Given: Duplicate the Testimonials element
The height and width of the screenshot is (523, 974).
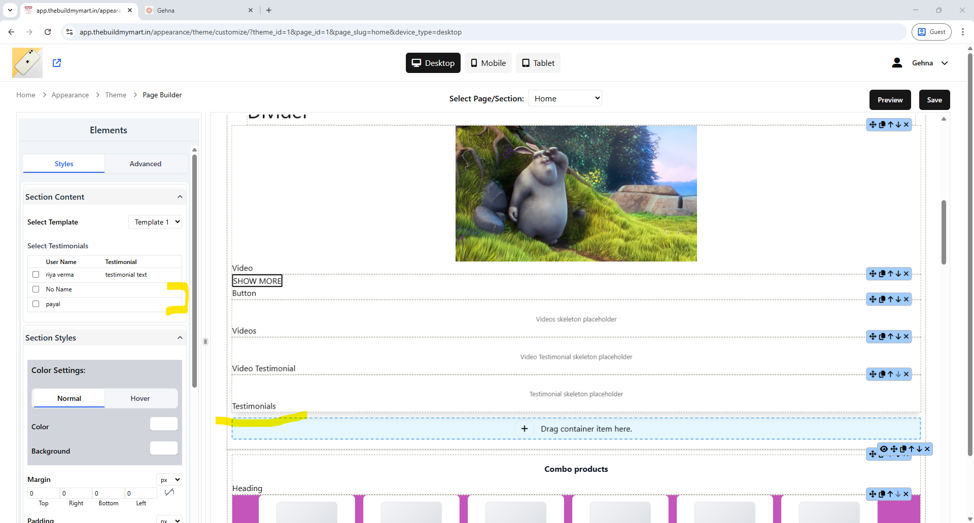Looking at the screenshot, I should click(882, 374).
